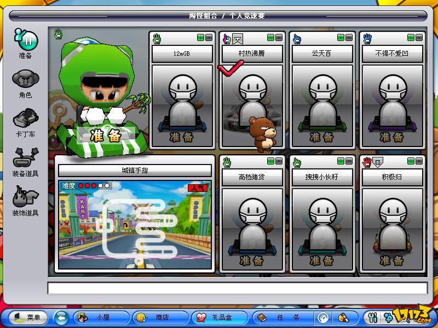Image resolution: width=438 pixels, height=328 pixels.
Task: Click green info icon on 云天百 slot
Action: pyautogui.click(x=341, y=38)
